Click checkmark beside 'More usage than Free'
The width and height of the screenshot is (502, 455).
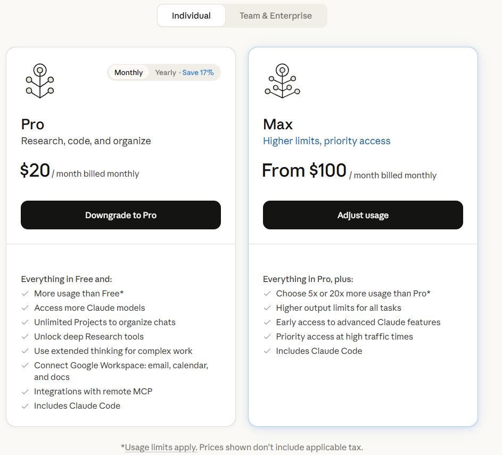click(x=25, y=294)
